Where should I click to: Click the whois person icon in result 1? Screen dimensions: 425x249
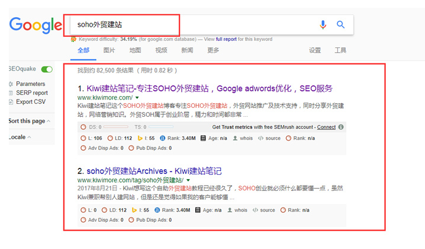coord(235,138)
